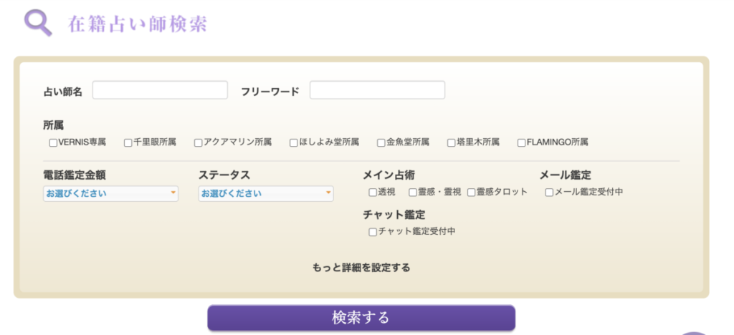Expand もっと詳細を設定する options
The width and height of the screenshot is (734, 335).
coord(361,268)
